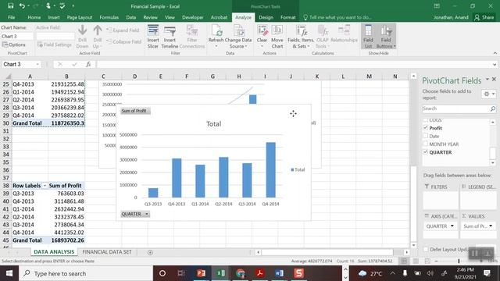This screenshot has height=281, width=500.
Task: Select cell with Grand Total 16893702.26
Action: pos(66,240)
